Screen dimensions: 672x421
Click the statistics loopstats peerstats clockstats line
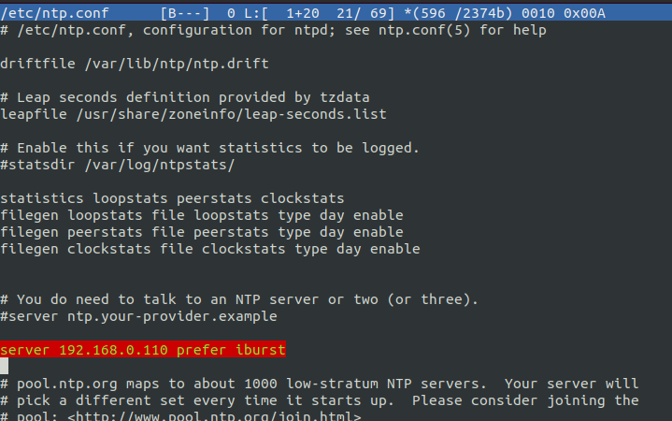tap(172, 198)
